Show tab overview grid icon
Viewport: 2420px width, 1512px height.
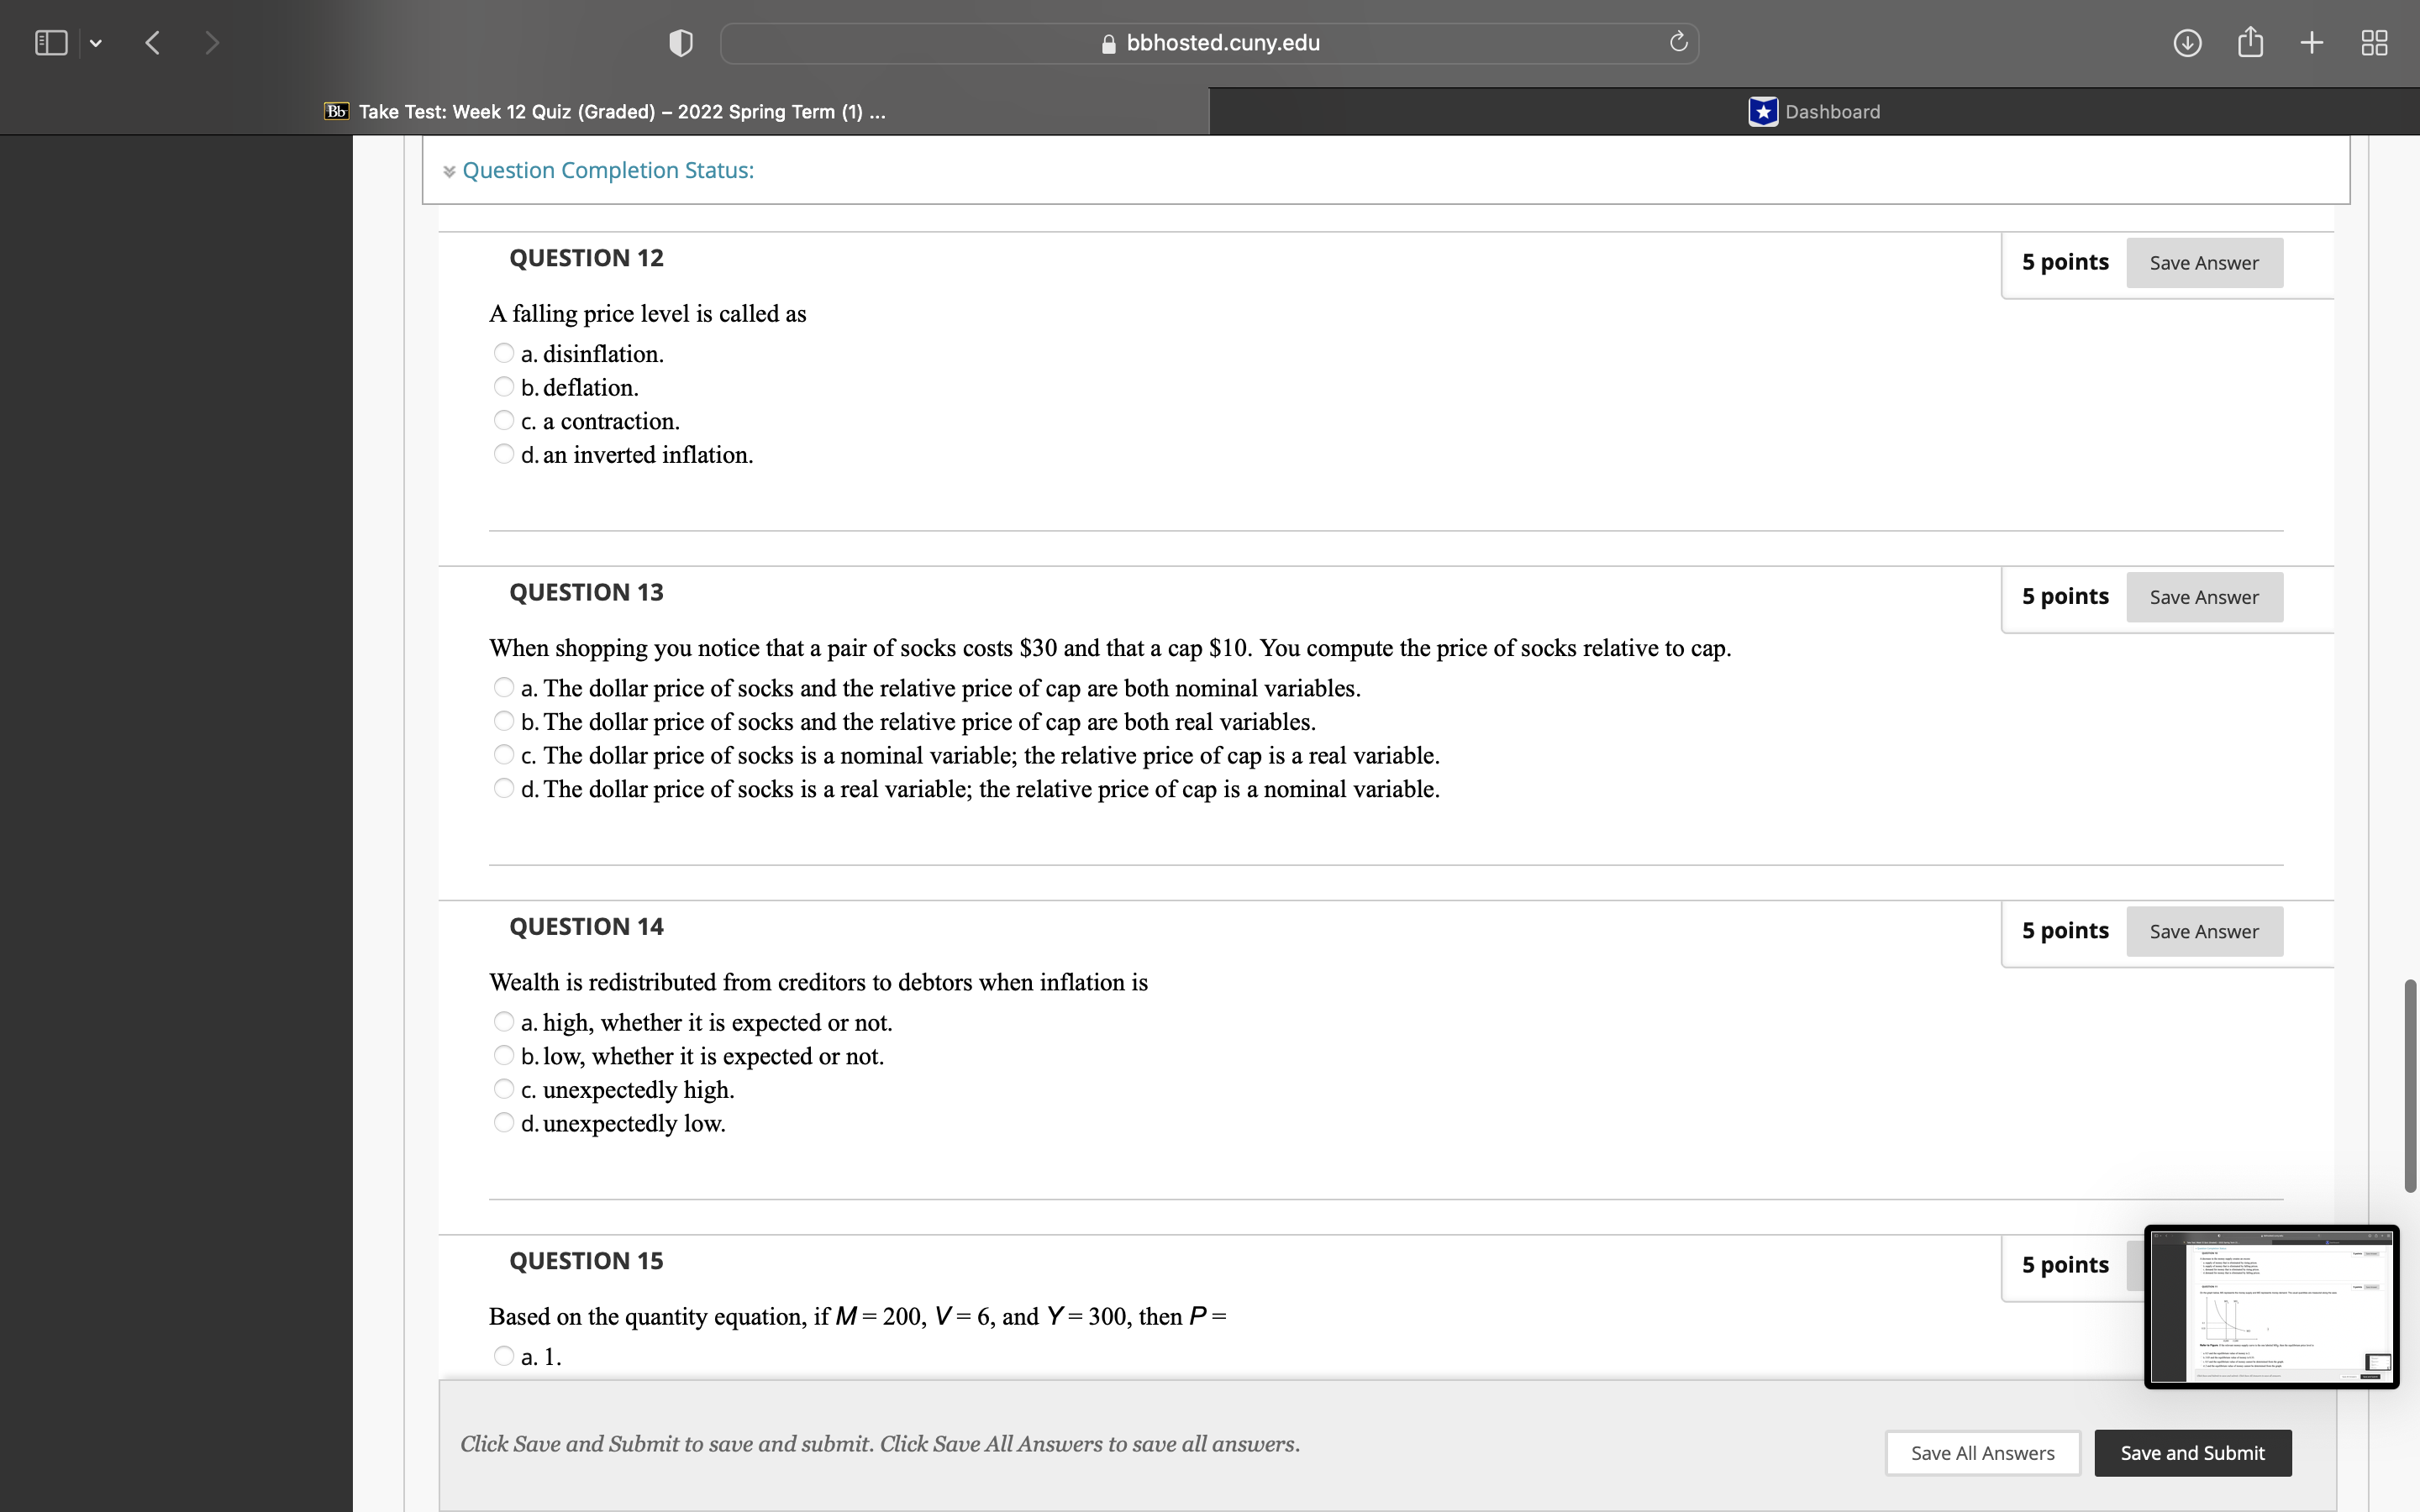tap(2374, 42)
